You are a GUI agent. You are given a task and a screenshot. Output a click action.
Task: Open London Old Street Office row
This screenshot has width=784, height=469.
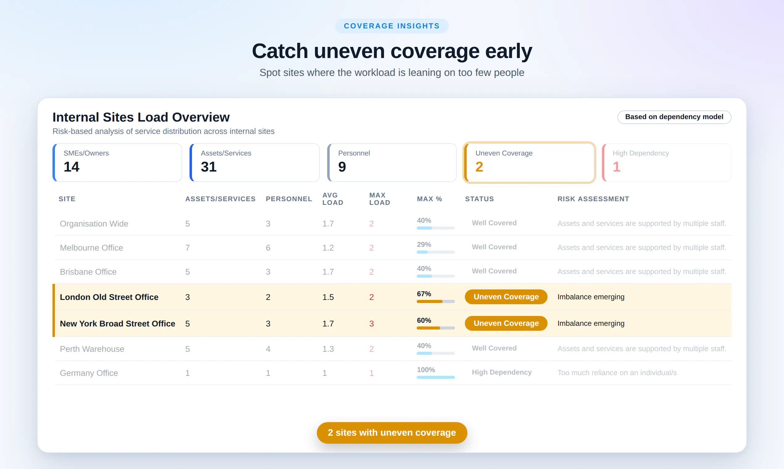click(x=392, y=297)
